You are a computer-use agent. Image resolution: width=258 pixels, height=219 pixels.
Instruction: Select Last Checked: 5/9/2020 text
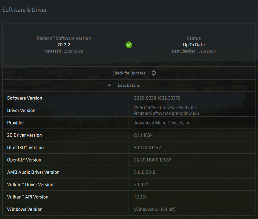[x=194, y=51]
